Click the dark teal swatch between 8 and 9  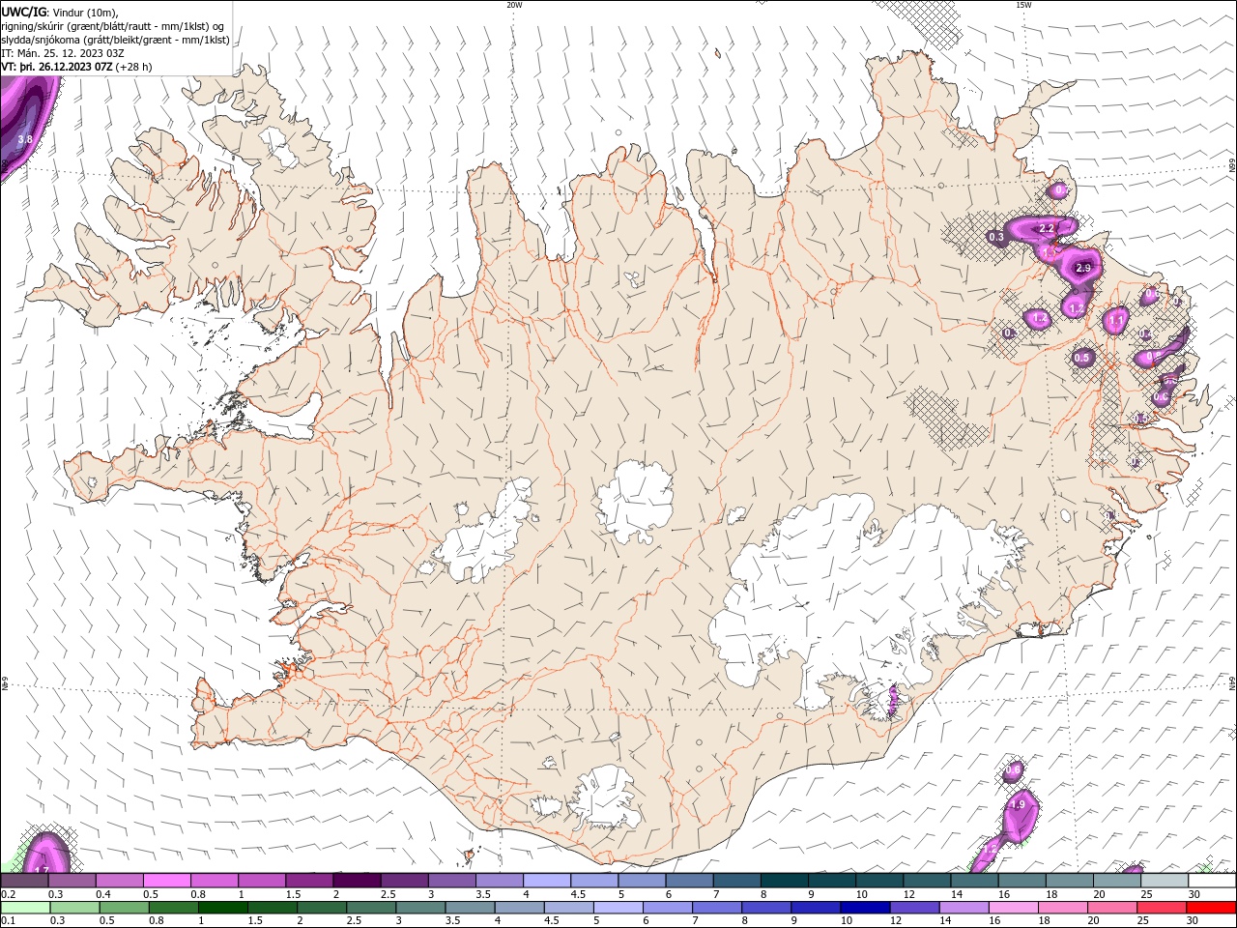point(784,881)
